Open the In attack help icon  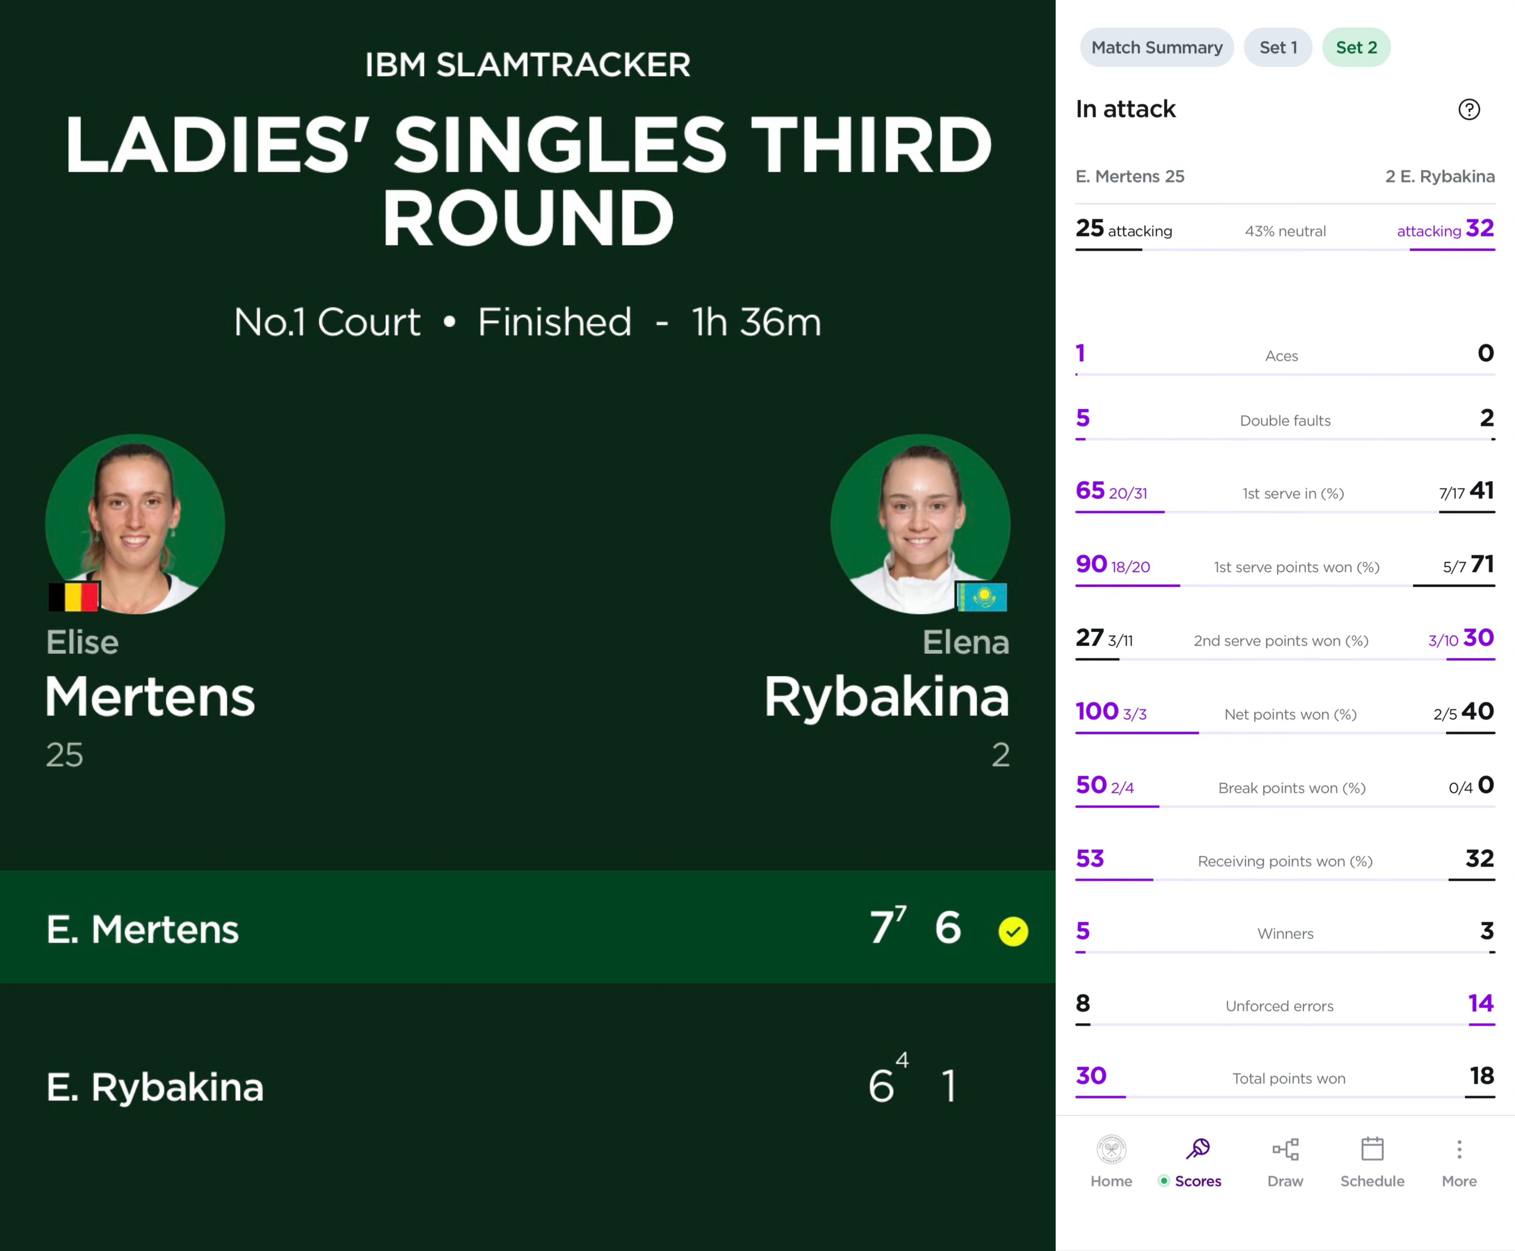coord(1469,109)
